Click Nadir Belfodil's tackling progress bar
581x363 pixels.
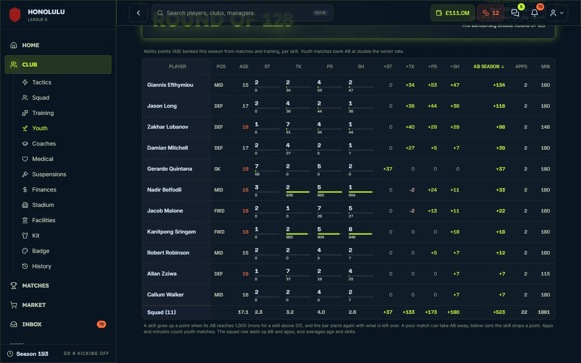tap(298, 192)
